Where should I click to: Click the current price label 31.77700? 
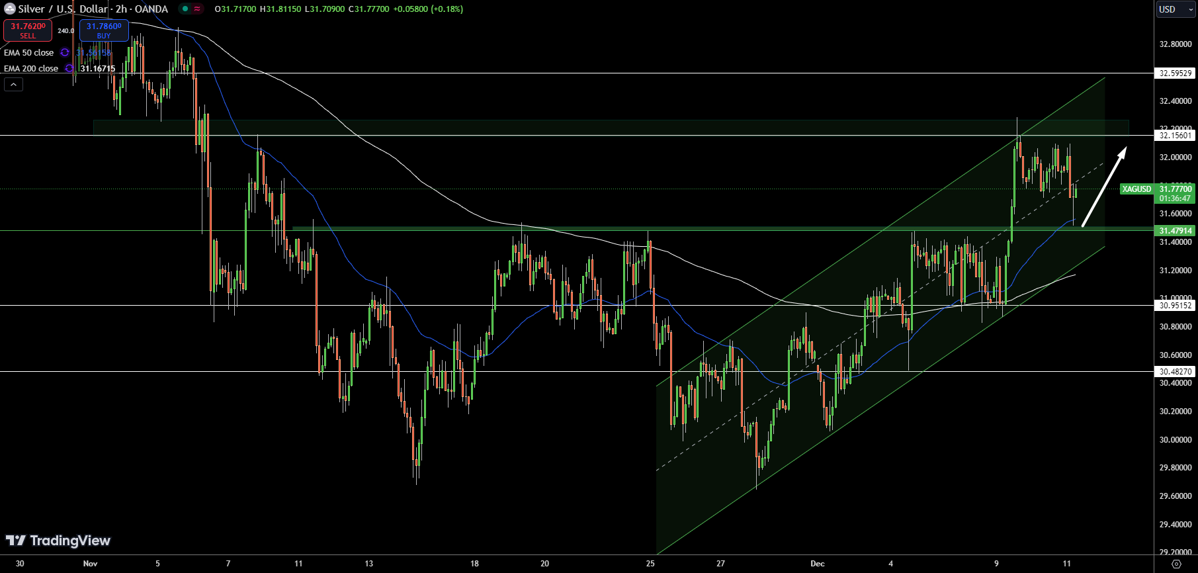[1176, 189]
